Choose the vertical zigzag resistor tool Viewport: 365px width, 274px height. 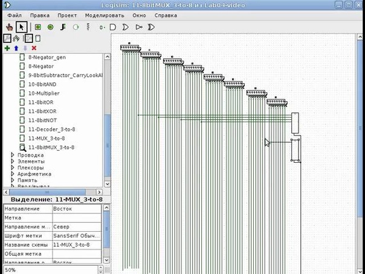pyautogui.click(x=88, y=27)
